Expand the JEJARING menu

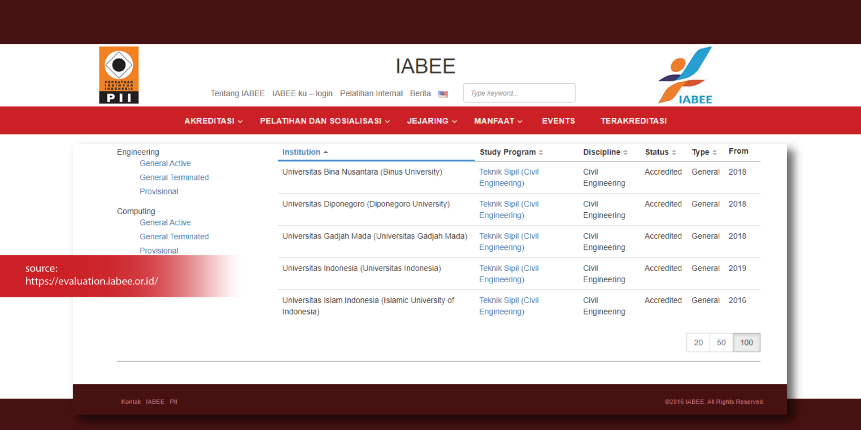click(432, 121)
